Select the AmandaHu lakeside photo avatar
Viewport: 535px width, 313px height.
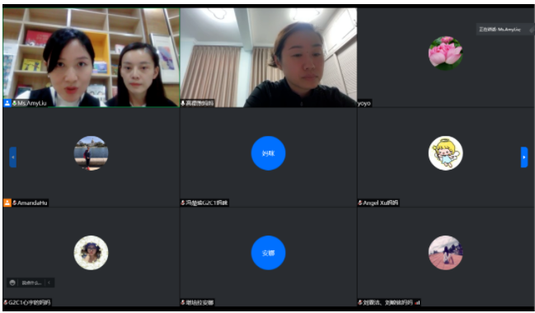92,153
